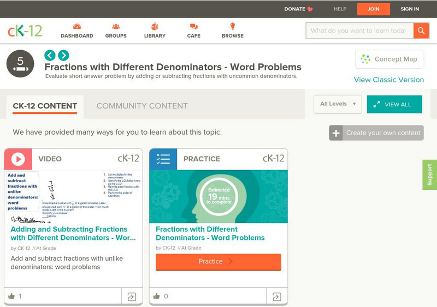Expand the All Levels dropdown
437x307 pixels.
pyautogui.click(x=338, y=104)
